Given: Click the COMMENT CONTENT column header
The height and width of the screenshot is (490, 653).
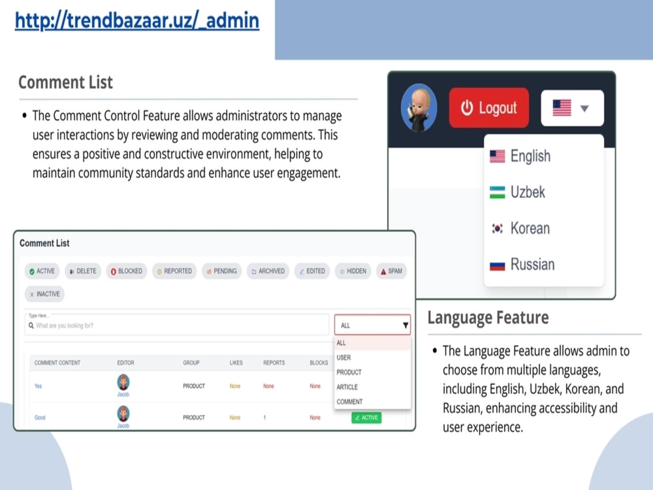Looking at the screenshot, I should tap(57, 363).
